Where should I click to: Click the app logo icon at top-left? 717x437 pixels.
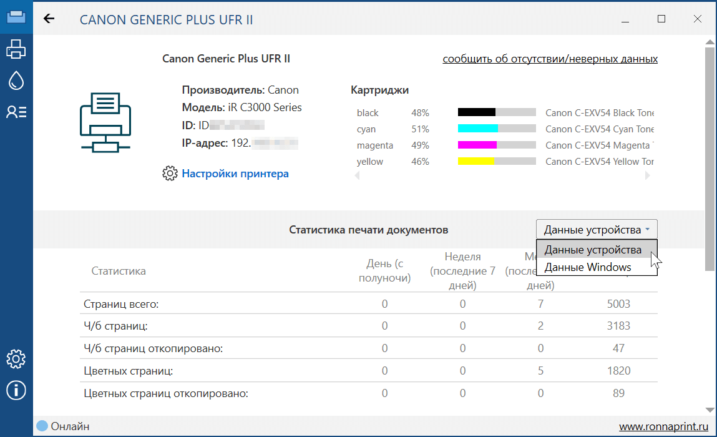coord(16,17)
